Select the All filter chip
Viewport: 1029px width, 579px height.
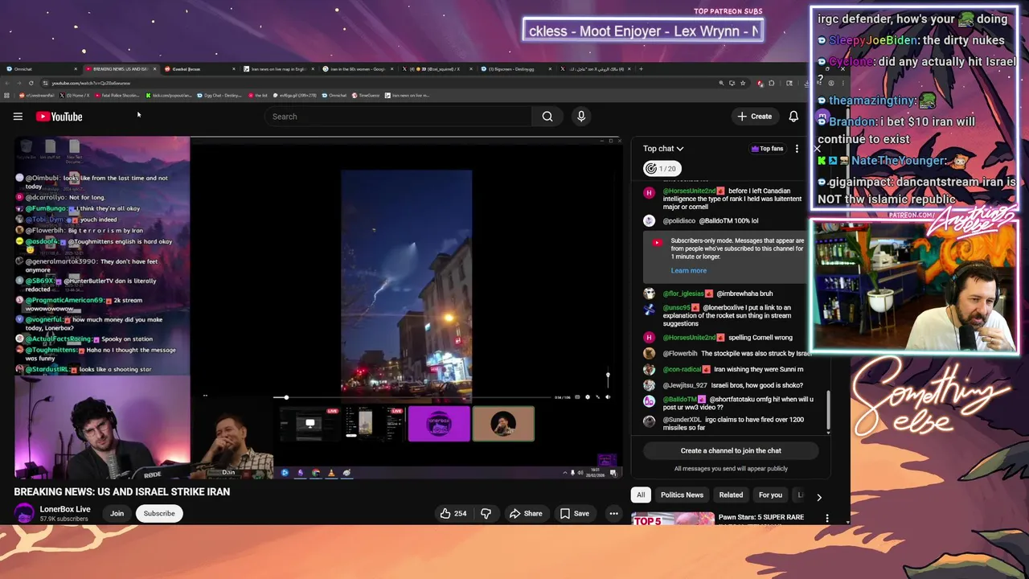tap(641, 495)
